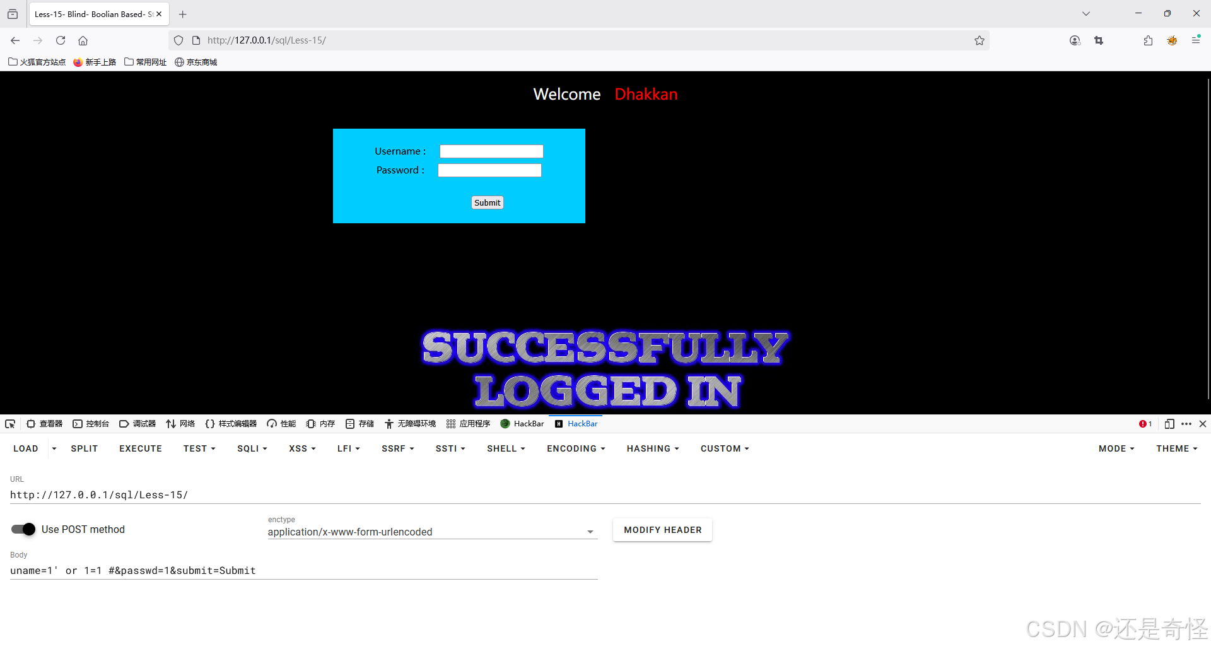The width and height of the screenshot is (1211, 649).
Task: Close the Less-15 tab
Action: [159, 14]
